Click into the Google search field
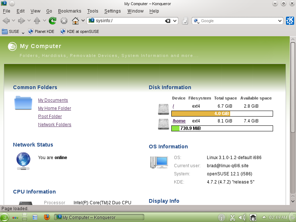This screenshot has width=296, height=222. [238, 21]
